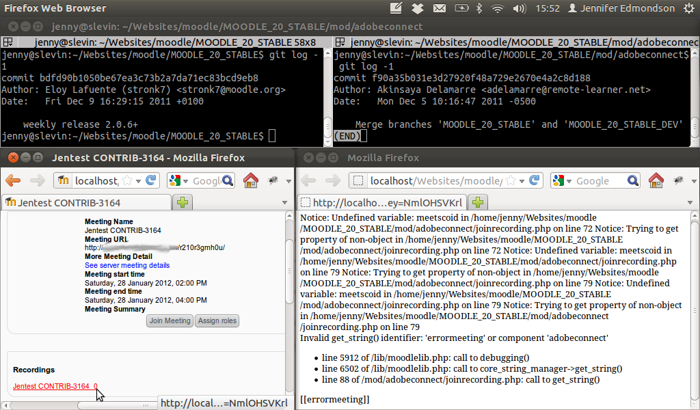Bookmark page with star in Jentest window
The width and height of the screenshot is (700, 410).
click(127, 180)
